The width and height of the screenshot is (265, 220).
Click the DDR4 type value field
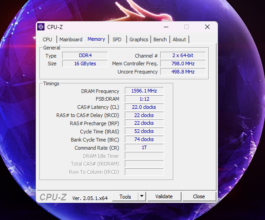[85, 55]
